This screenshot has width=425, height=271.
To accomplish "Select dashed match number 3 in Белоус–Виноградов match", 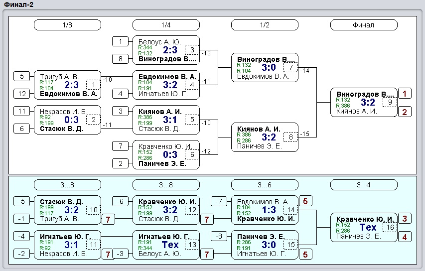I will click(192, 50).
